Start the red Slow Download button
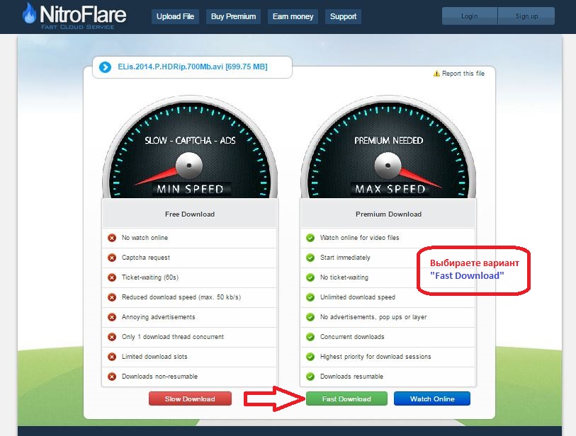This screenshot has width=576, height=436. pos(190,399)
